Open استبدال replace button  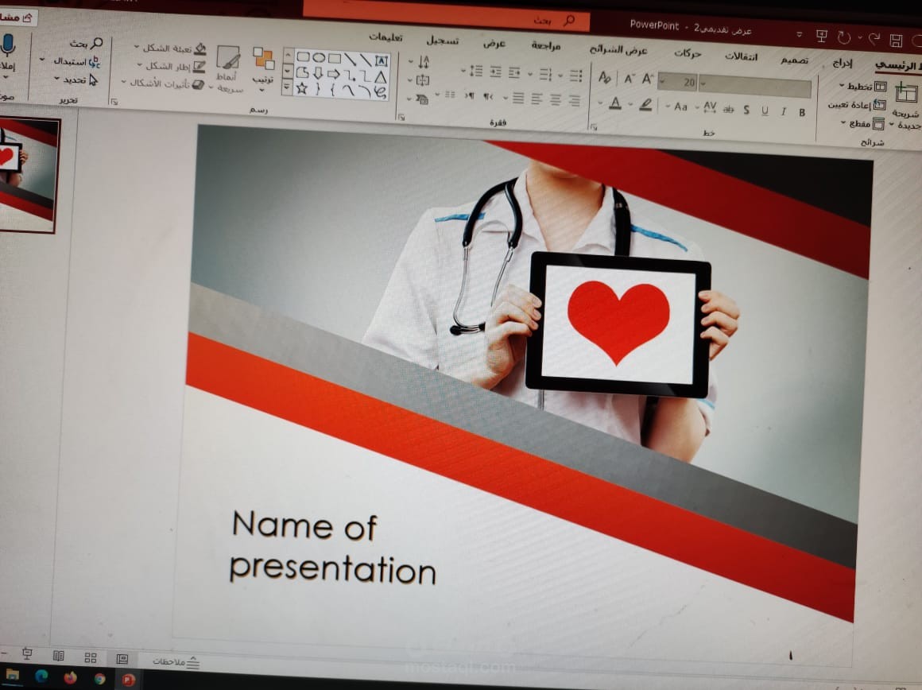point(72,61)
